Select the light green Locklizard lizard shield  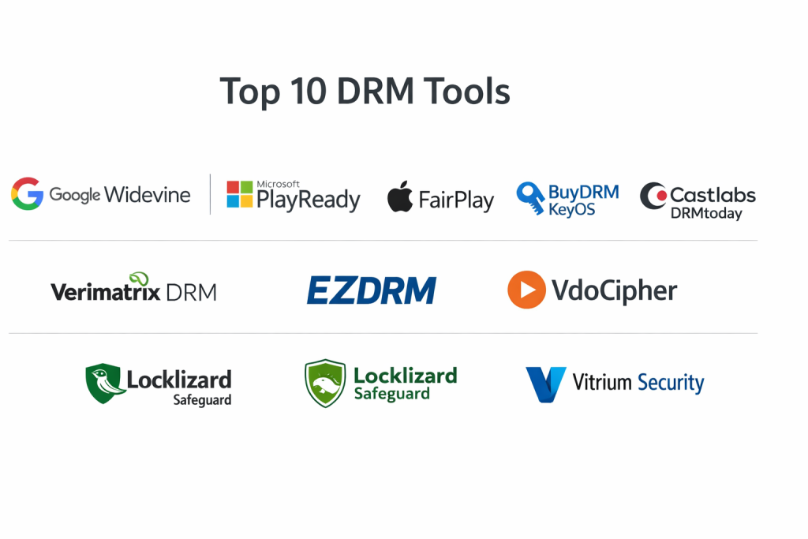[x=325, y=384]
